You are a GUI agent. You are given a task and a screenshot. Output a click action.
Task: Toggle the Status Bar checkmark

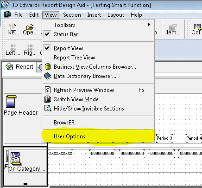click(47, 34)
